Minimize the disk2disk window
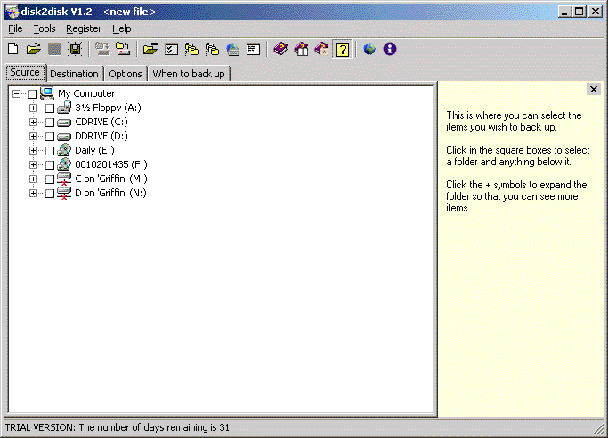Screen dimensions: 608x438 (564, 12)
